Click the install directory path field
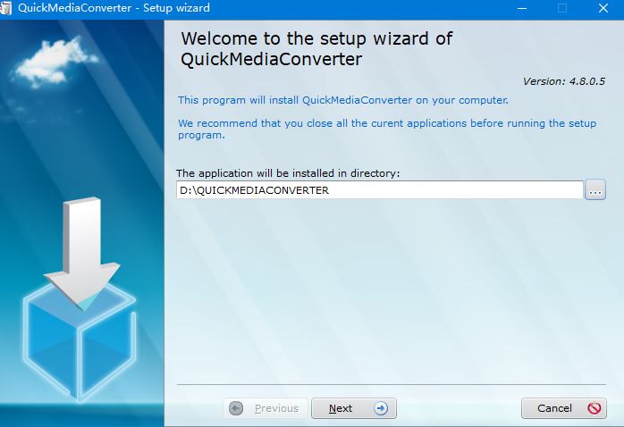The image size is (624, 427). point(380,190)
